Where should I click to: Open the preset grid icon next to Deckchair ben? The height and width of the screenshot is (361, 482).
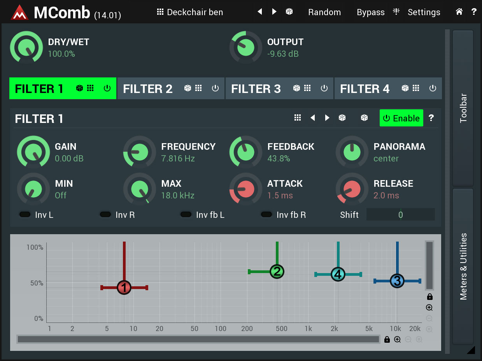tap(160, 12)
